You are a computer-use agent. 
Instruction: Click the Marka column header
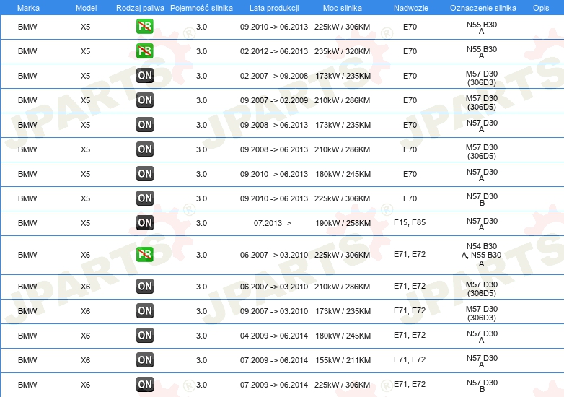click(x=28, y=8)
